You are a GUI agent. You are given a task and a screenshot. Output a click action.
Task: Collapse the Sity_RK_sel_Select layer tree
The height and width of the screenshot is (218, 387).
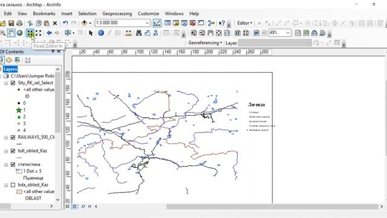click(6, 83)
